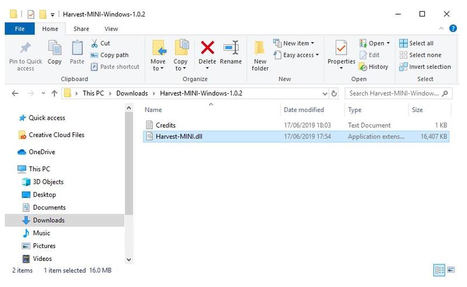Open the Copy to folder menu

coord(180,56)
